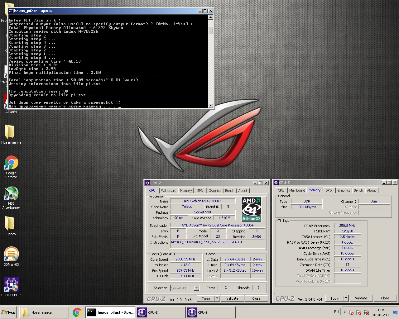The width and height of the screenshot is (399, 319).
Task: Open the Bench folder on the desktop
Action: pos(11,226)
